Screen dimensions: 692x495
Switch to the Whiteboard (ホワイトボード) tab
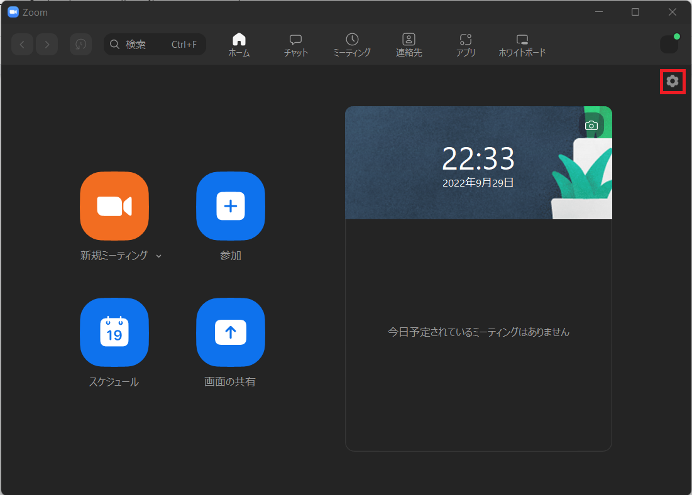click(522, 45)
